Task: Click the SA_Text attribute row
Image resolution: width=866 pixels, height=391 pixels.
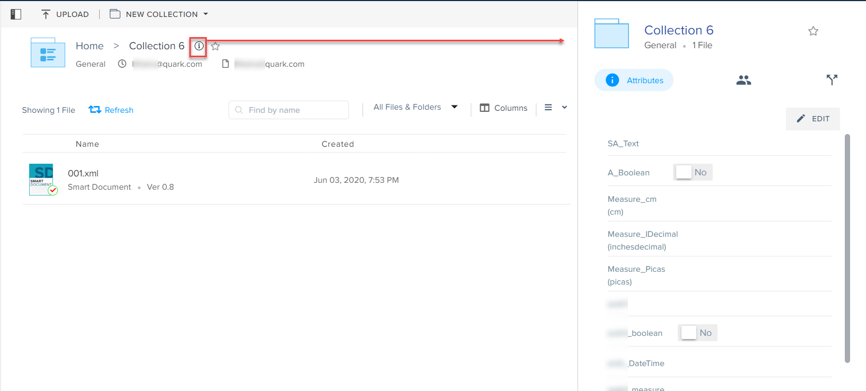Action: point(719,144)
